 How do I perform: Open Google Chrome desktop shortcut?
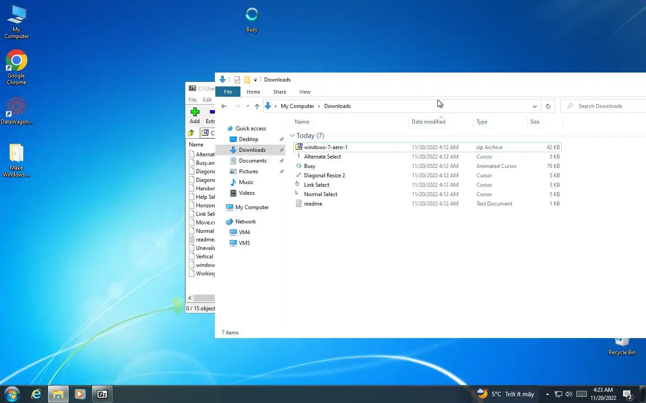pos(17,67)
